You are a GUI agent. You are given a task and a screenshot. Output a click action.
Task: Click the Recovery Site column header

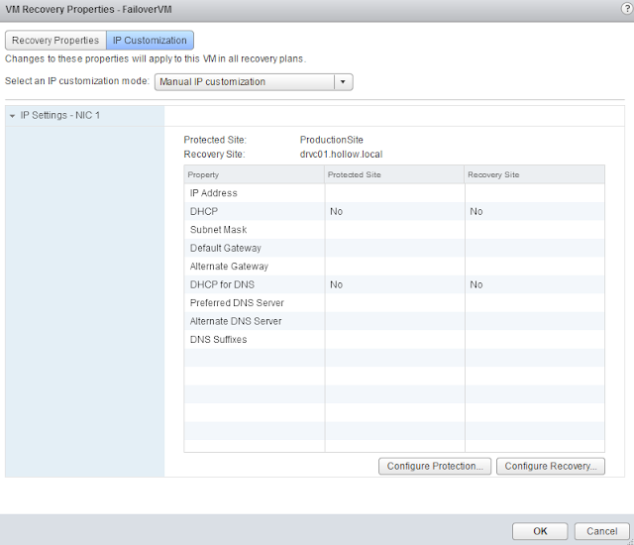[x=535, y=174]
